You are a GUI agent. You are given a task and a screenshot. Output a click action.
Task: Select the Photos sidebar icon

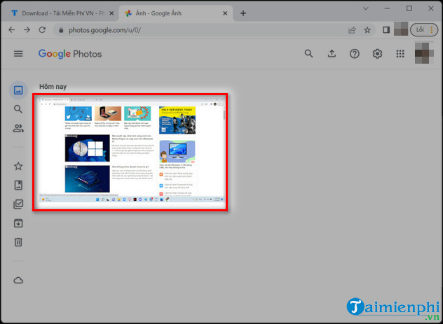[x=18, y=90]
